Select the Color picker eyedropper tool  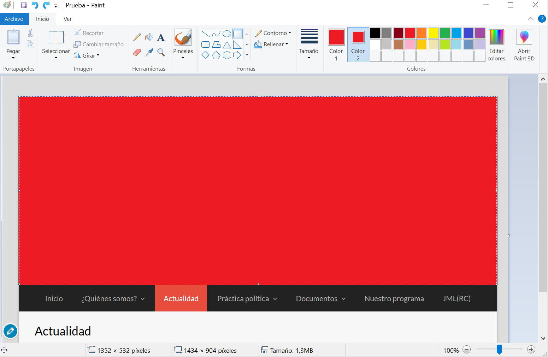click(149, 52)
